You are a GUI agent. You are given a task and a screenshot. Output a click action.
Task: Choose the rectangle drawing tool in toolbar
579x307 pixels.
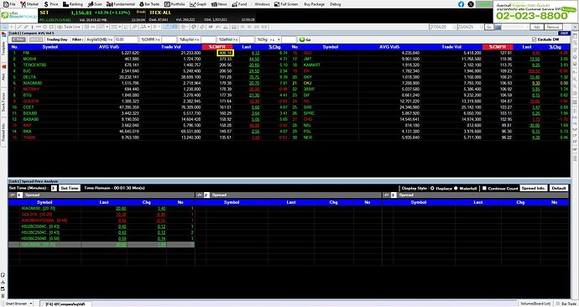(51, 27)
